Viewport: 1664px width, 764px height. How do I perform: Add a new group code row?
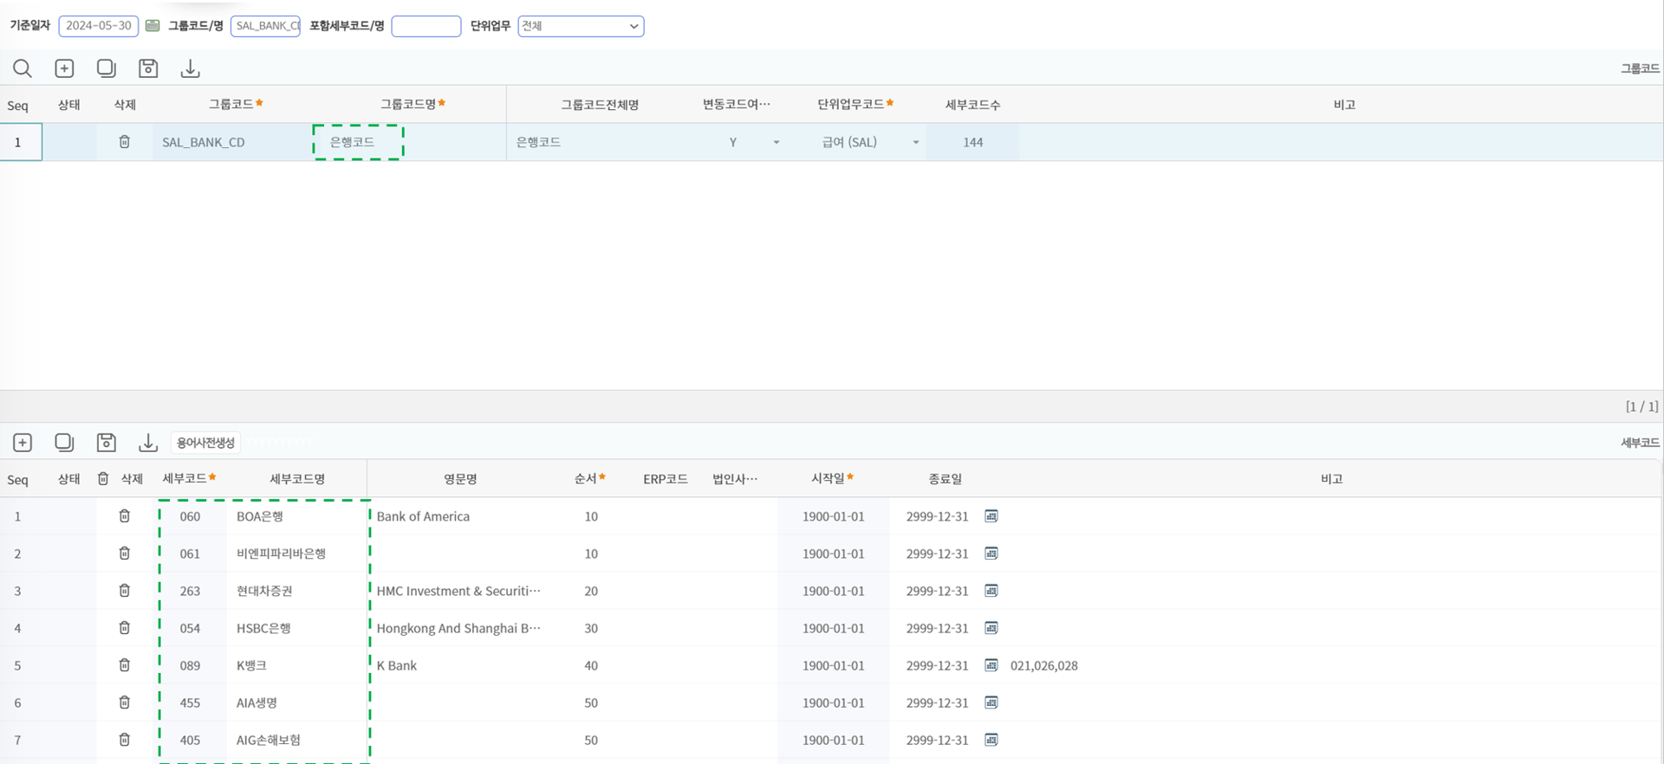(x=64, y=68)
